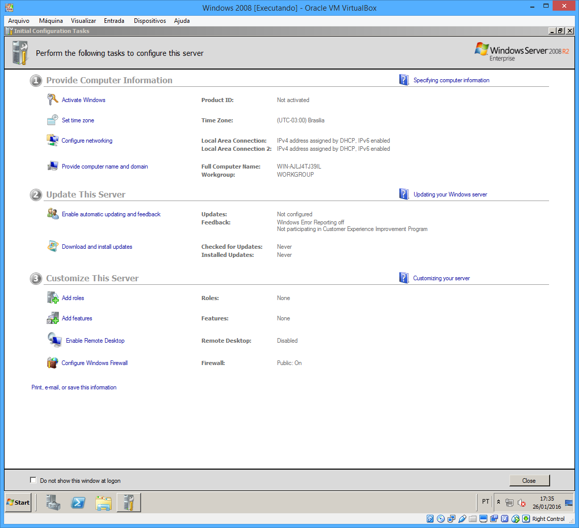Click the Windows Error Reporting off text

pyautogui.click(x=310, y=222)
